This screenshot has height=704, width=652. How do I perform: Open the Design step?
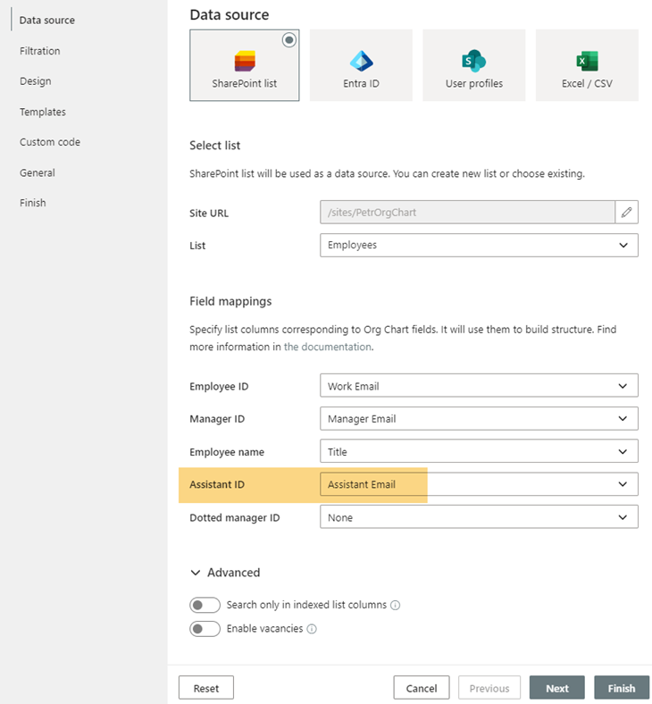coord(35,81)
